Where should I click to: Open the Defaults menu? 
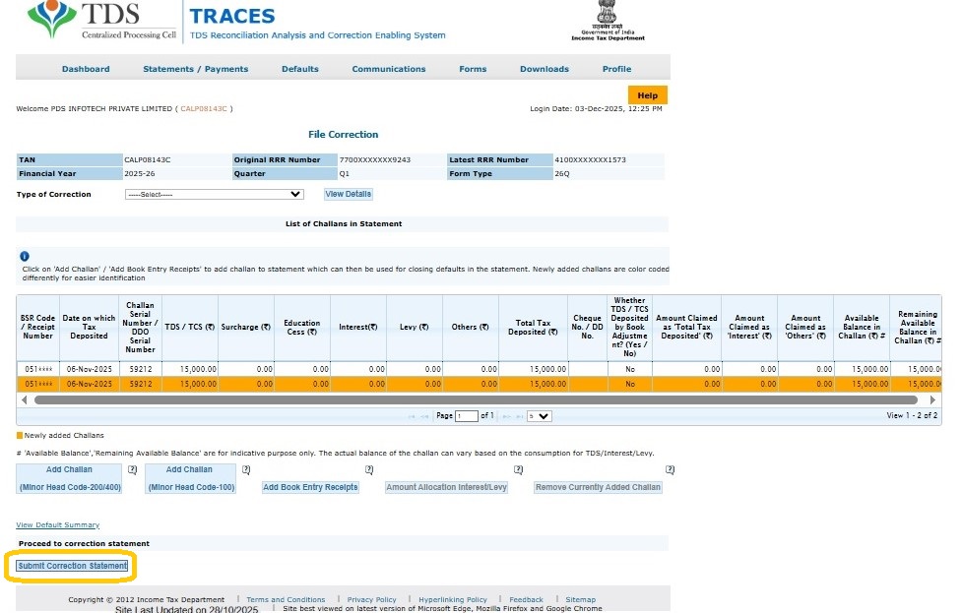pos(299,69)
